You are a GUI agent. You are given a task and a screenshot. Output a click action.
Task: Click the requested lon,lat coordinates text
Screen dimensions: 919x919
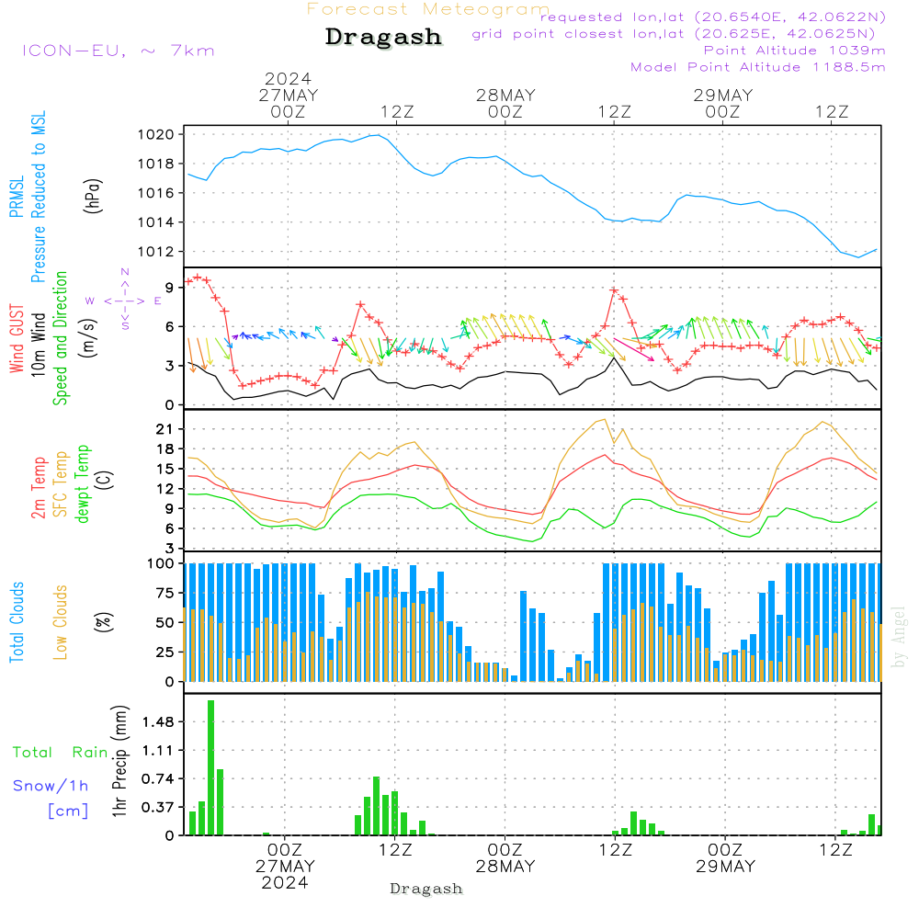(x=713, y=17)
